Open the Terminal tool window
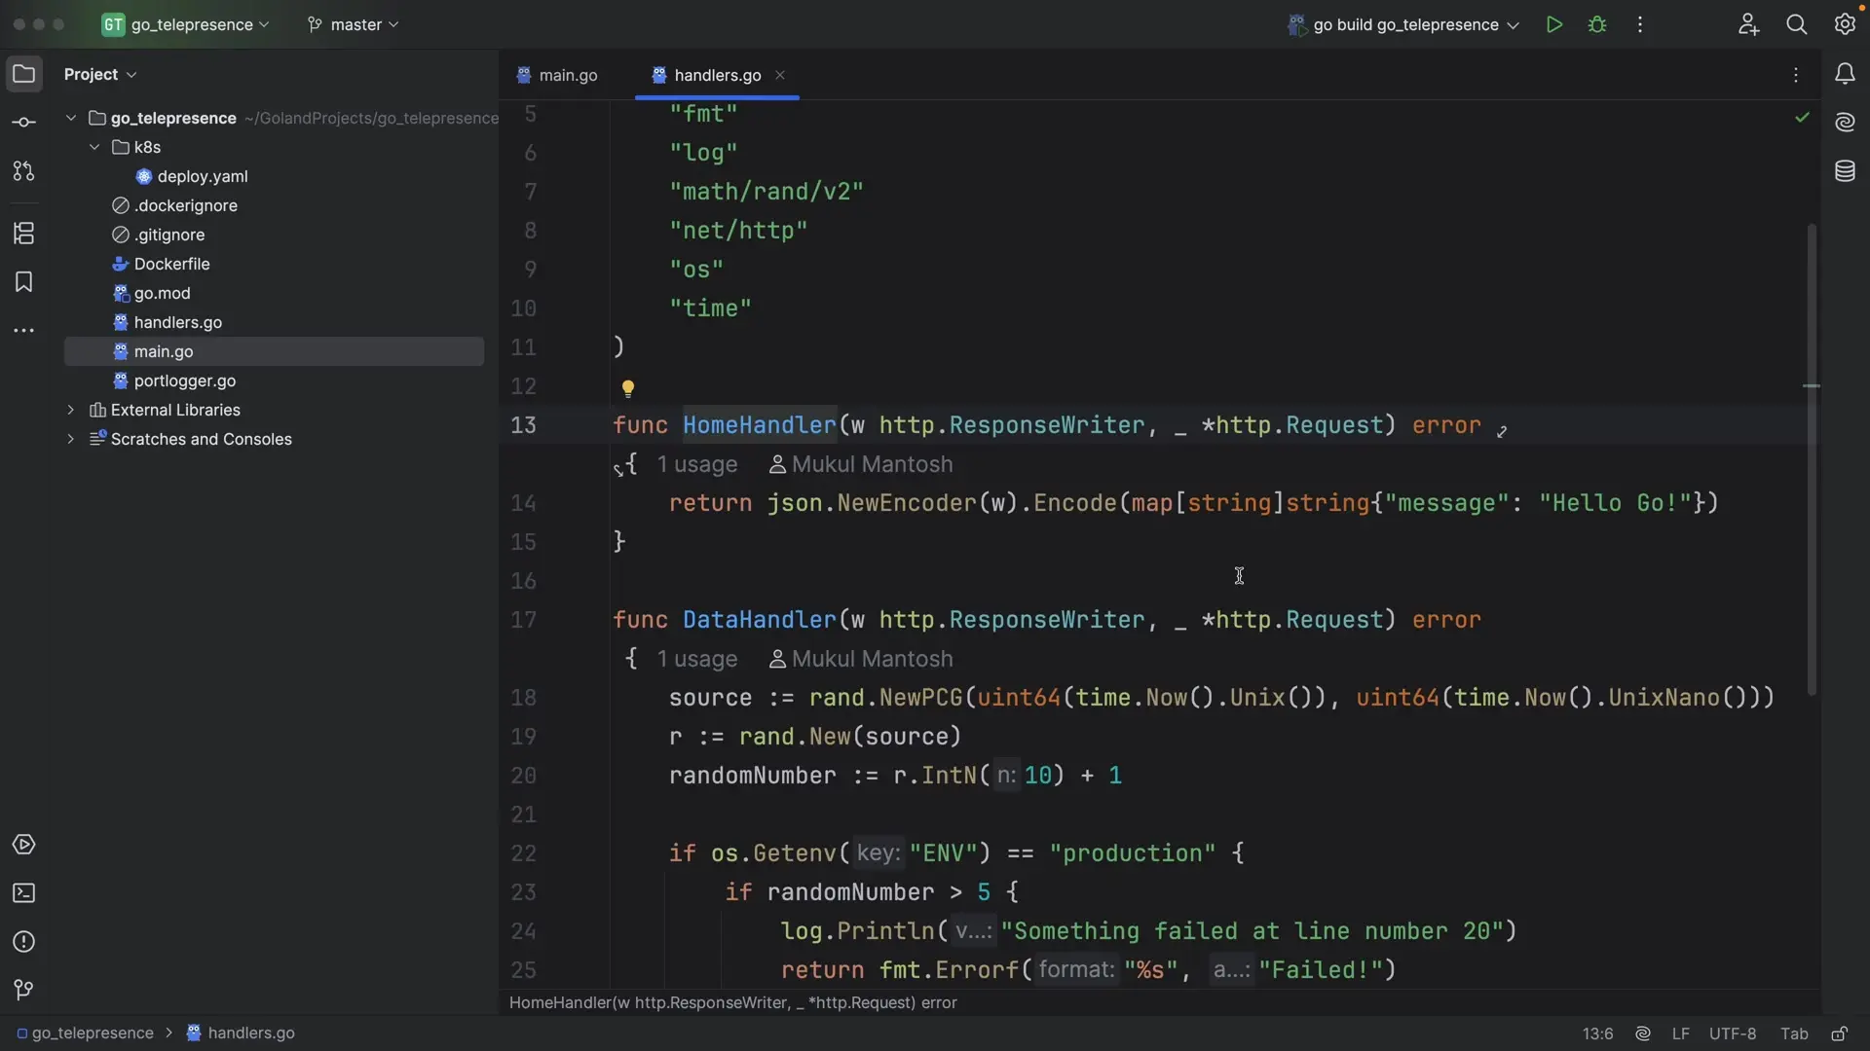The image size is (1870, 1051). click(x=24, y=893)
